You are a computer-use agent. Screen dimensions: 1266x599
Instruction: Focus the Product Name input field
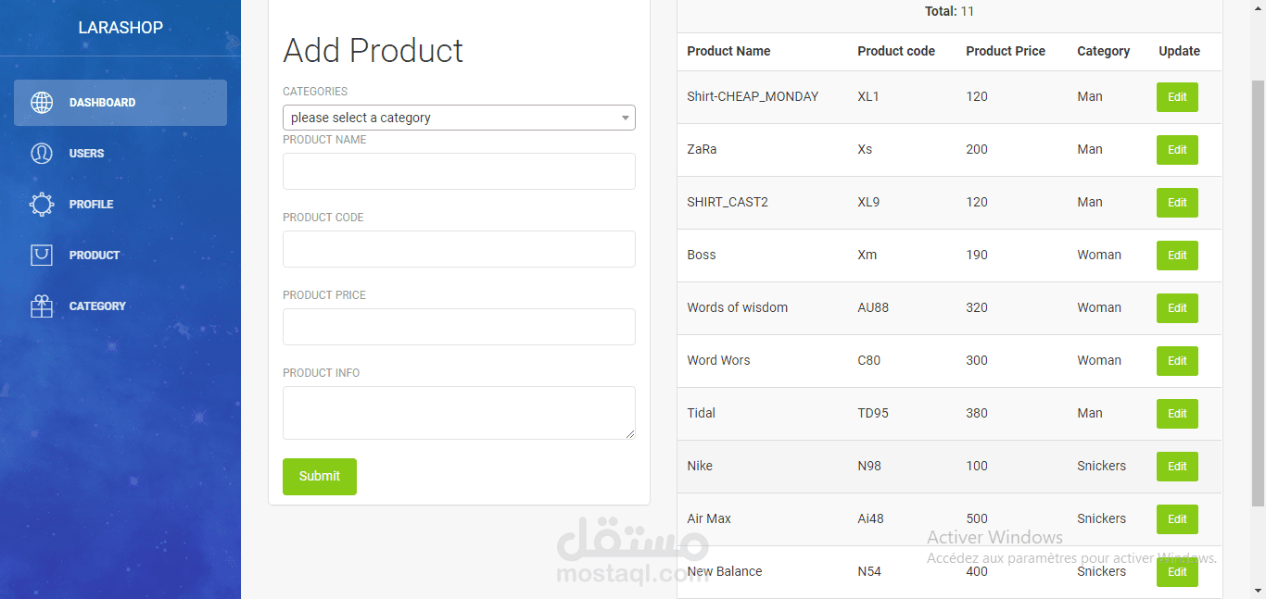pyautogui.click(x=459, y=171)
